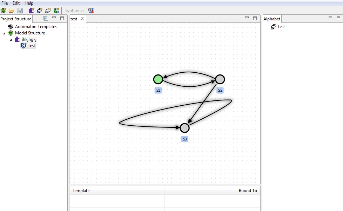
Task: Click the jhkjhgkj puzzle-piece icon
Action: click(x=17, y=39)
